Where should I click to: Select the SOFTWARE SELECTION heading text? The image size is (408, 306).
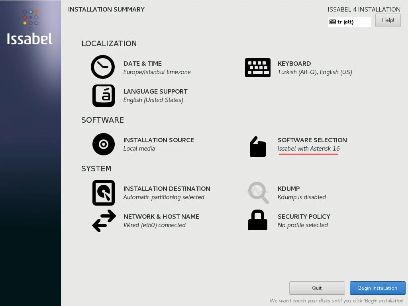coord(312,140)
